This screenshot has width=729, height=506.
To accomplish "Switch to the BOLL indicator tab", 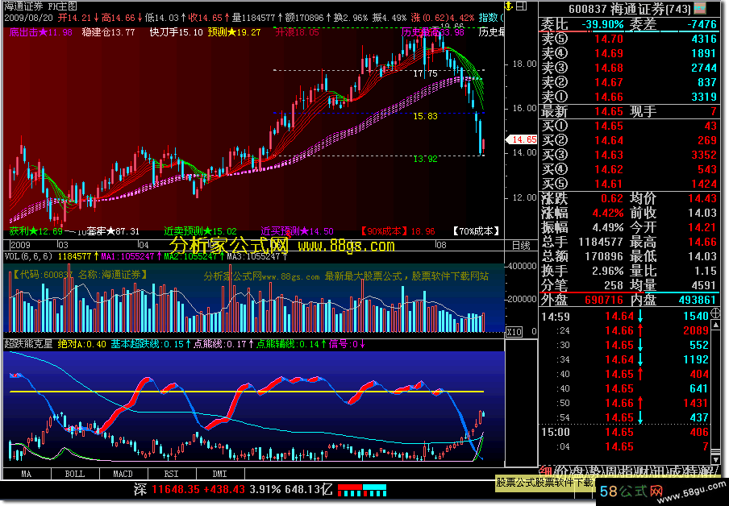I will (75, 474).
